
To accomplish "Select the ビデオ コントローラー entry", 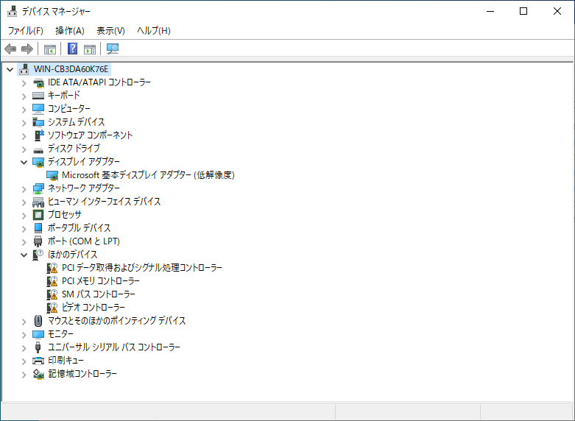I will coord(94,308).
